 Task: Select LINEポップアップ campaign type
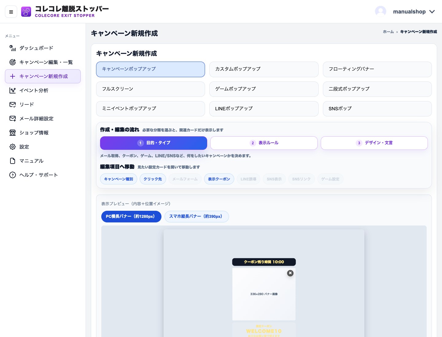(264, 109)
